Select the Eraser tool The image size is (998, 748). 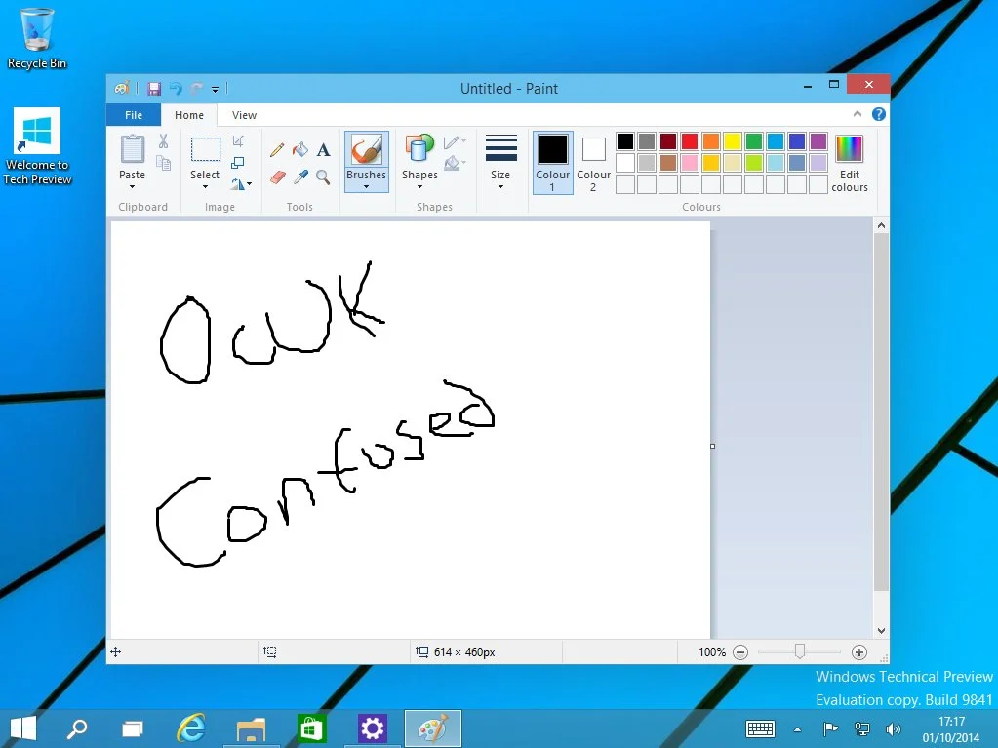277,177
